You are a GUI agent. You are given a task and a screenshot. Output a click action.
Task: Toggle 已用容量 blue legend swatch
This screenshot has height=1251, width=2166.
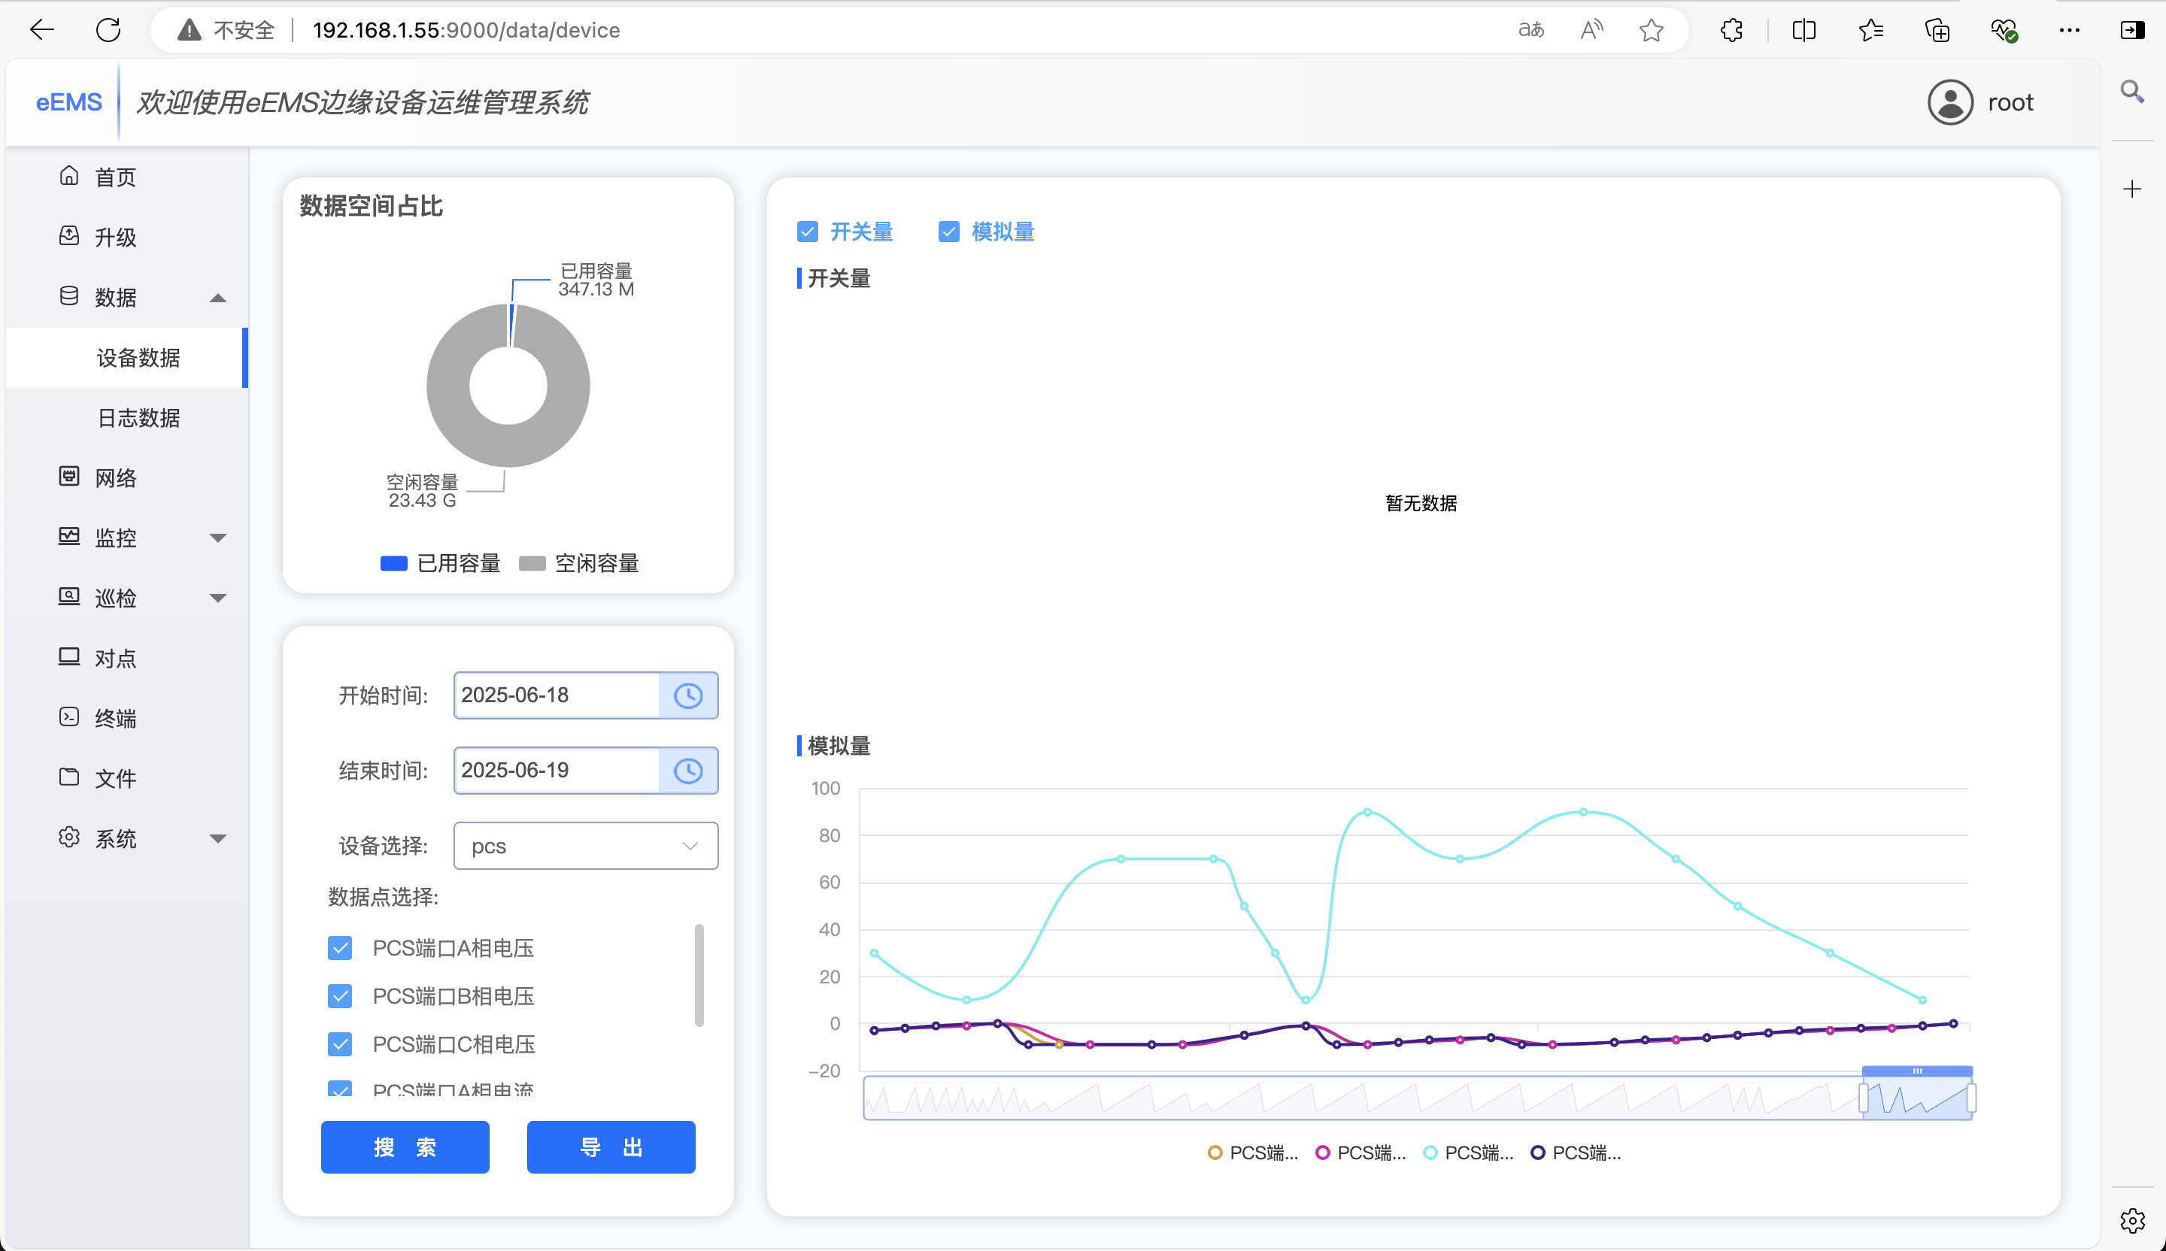tap(393, 564)
